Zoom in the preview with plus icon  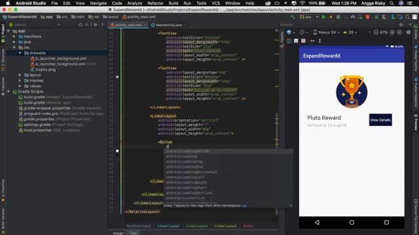(x=392, y=32)
